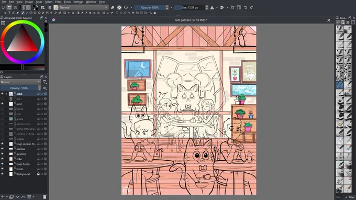Hide the fundo layer
Viewport: 356px width, 200px height.
(2, 169)
